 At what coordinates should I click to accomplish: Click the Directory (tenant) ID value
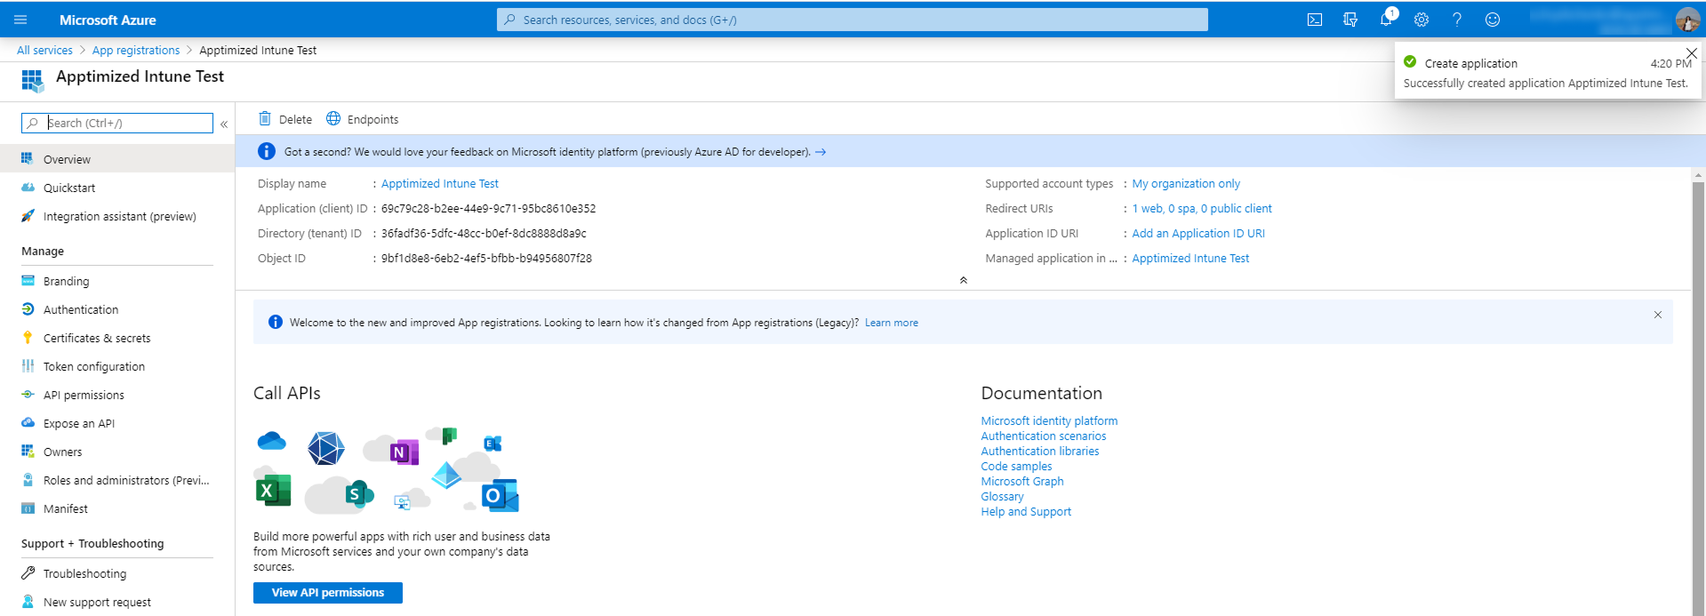point(484,233)
